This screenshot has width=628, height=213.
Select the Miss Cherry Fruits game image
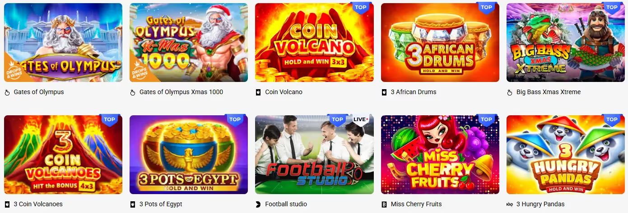click(x=440, y=154)
